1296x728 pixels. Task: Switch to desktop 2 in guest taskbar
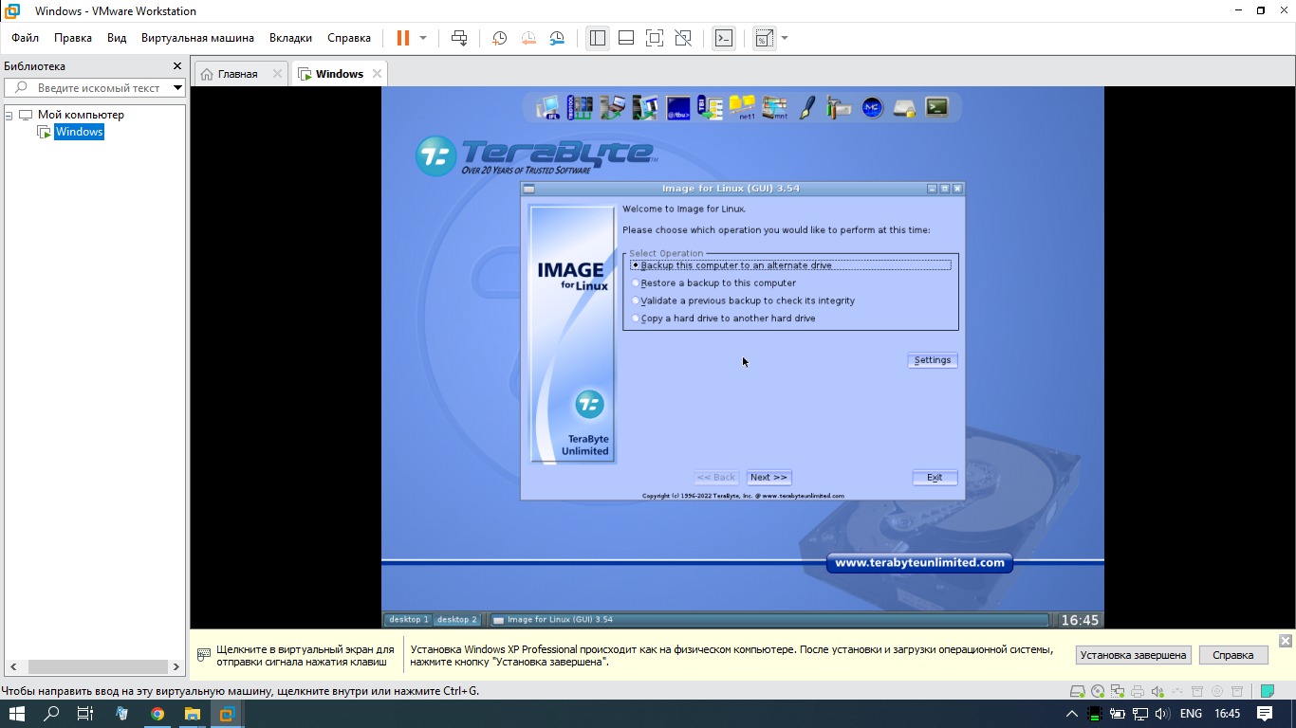coord(457,620)
